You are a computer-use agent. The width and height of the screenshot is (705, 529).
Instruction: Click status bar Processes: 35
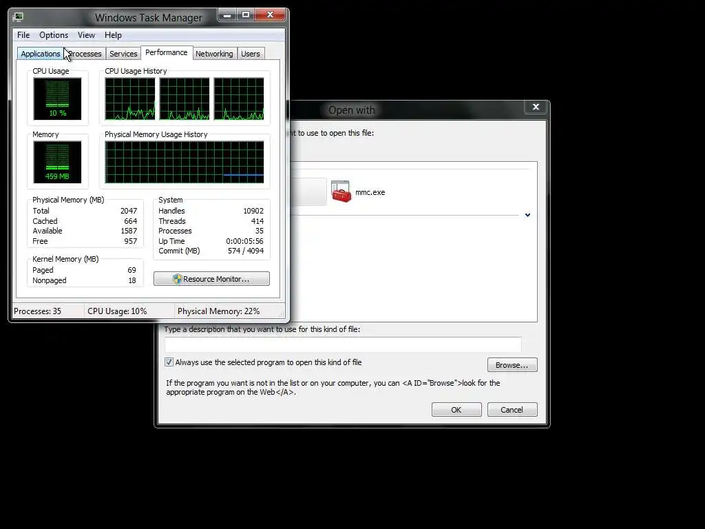coord(37,311)
